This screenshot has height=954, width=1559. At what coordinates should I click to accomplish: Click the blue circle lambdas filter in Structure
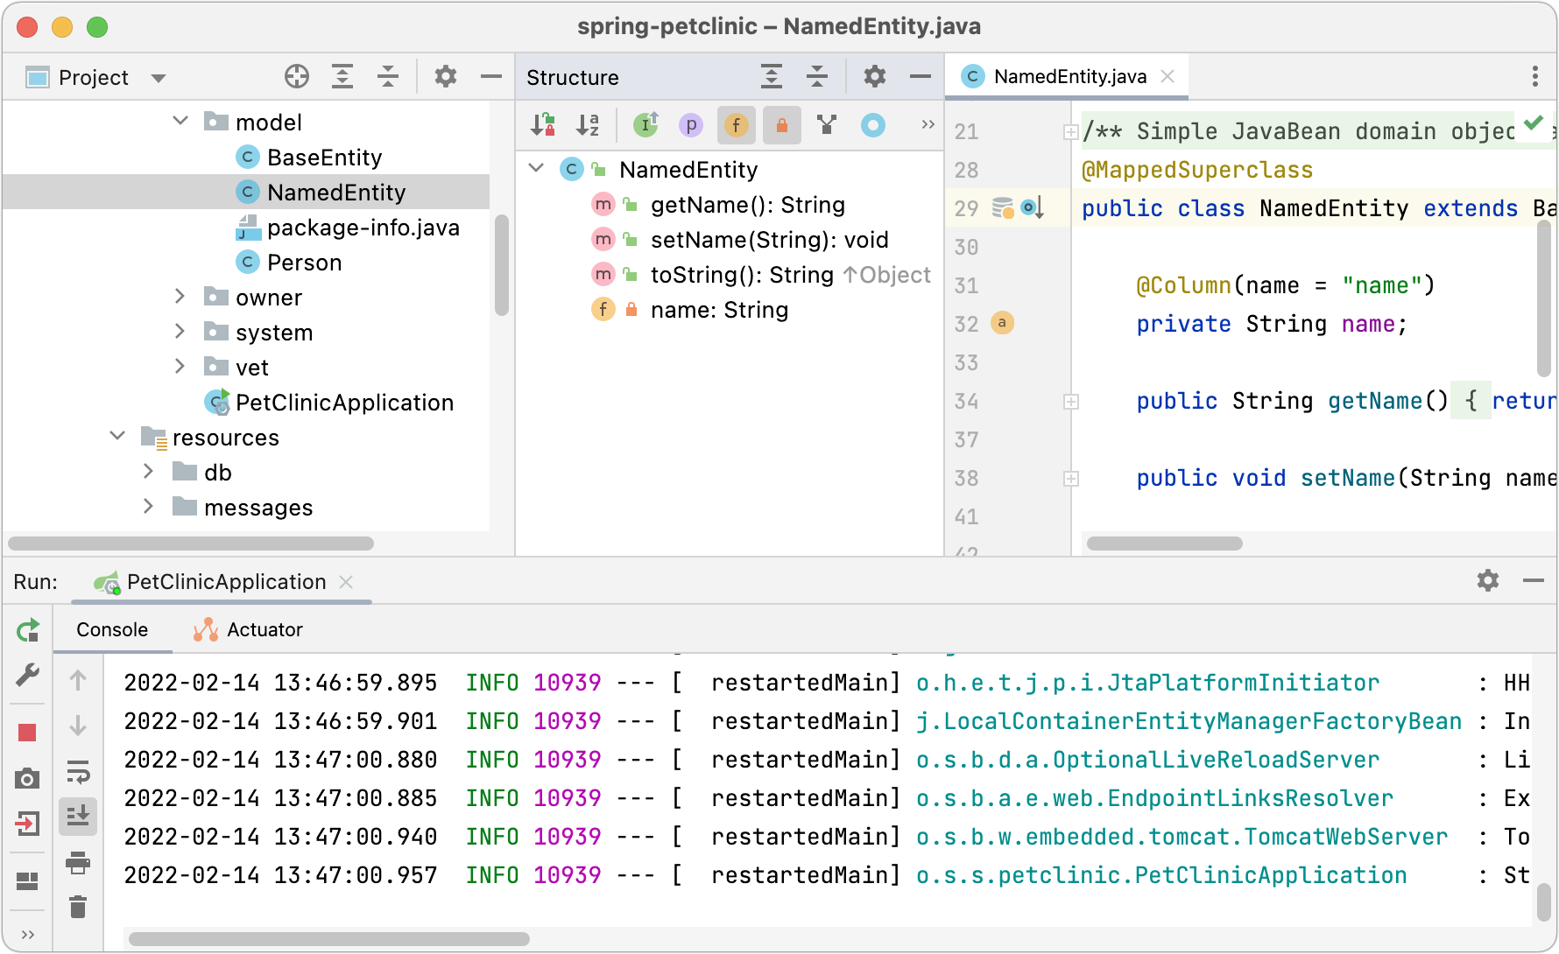click(873, 125)
